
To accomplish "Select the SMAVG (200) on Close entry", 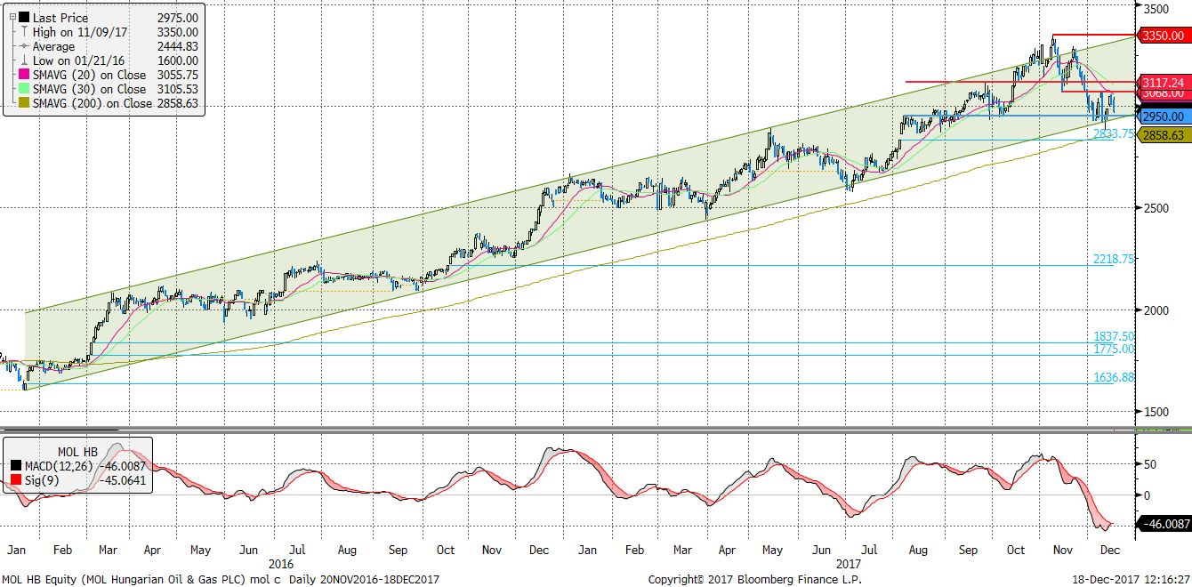I will 107,103.
